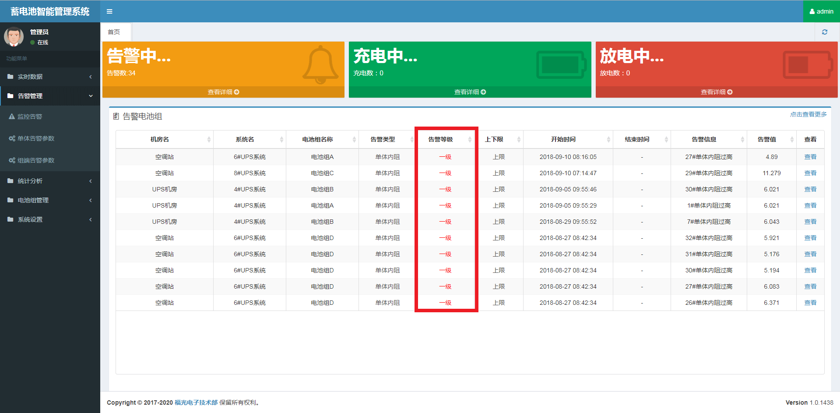Screen dimensions: 840x413
Task: Expand the 统计分析 sidebar menu
Action: tap(50, 181)
